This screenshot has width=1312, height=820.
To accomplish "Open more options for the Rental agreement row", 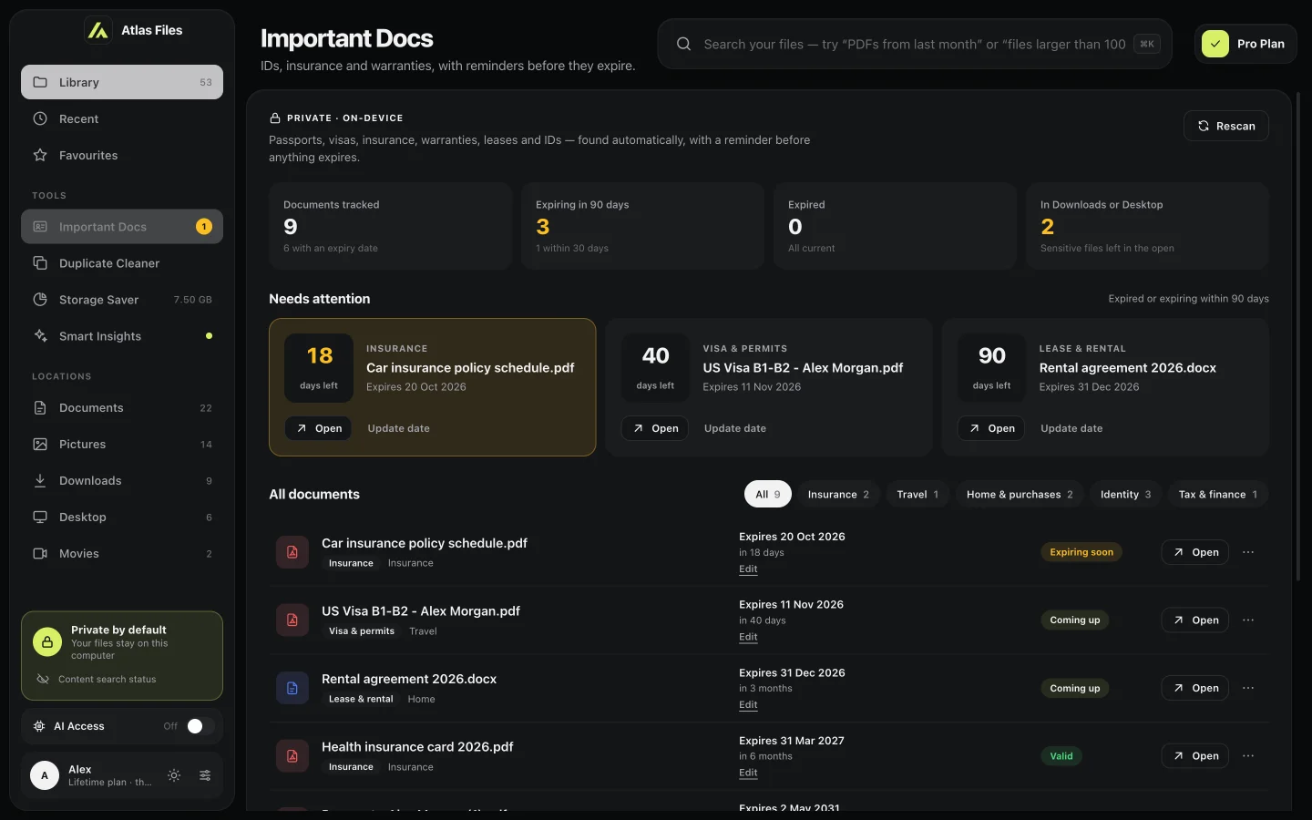I will [x=1248, y=688].
